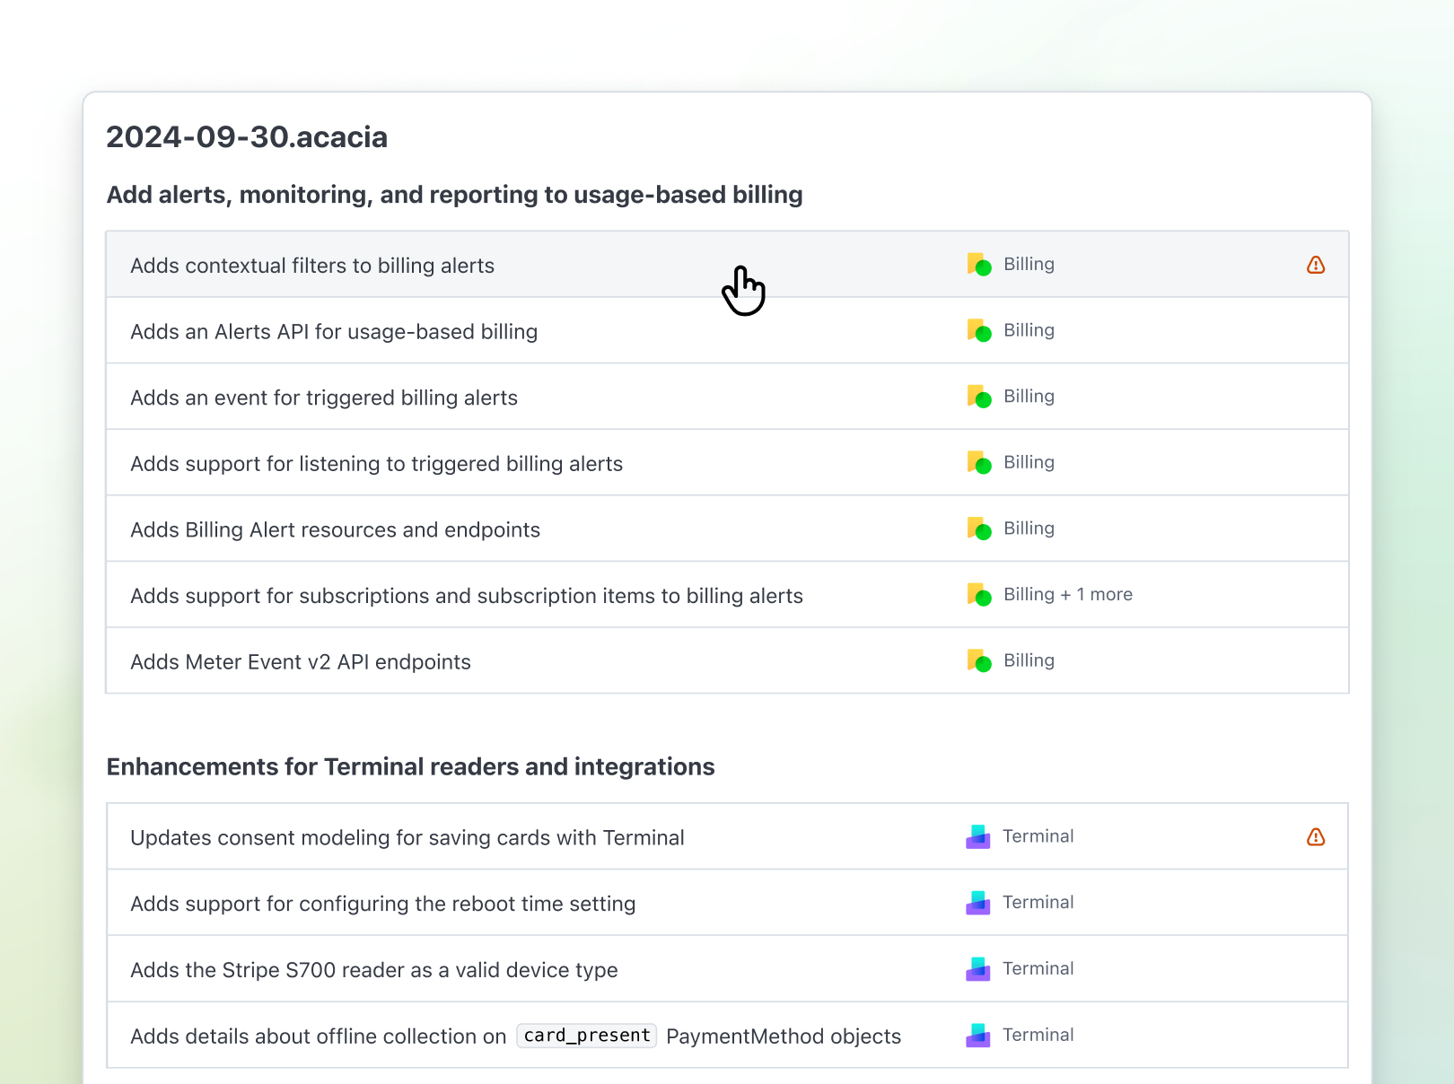Open 'Adds the Stripe S700 reader' entry
Image resolution: width=1454 pixels, height=1084 pixels.
[x=373, y=970]
